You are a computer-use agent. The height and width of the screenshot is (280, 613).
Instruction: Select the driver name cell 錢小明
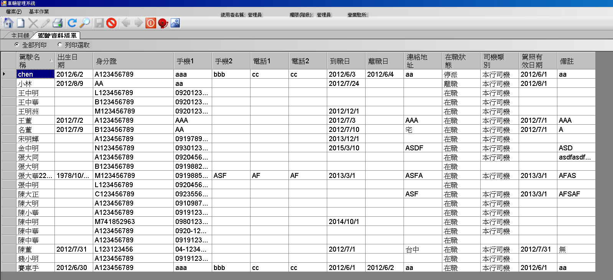point(35,258)
